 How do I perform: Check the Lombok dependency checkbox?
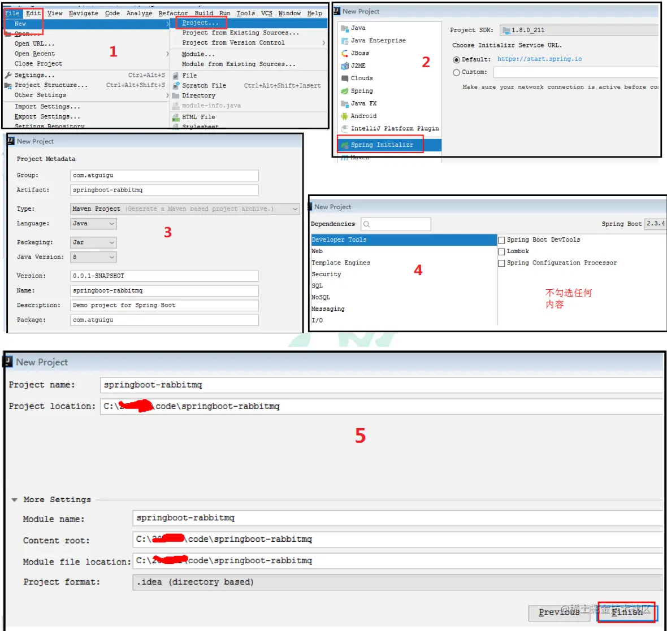[501, 252]
